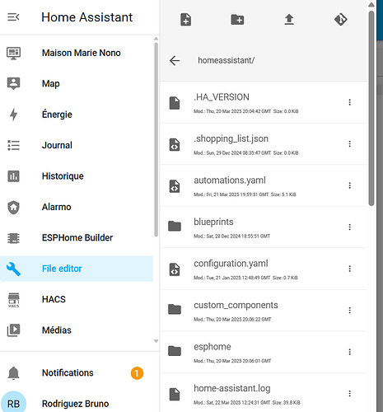The height and width of the screenshot is (412, 383).
Task: Open options menu for .HA_VERSION
Action: click(349, 102)
